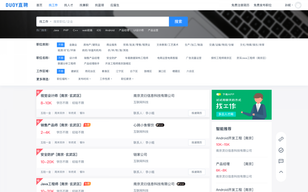Select the 金融业 job category filter
The width and height of the screenshot is (308, 192).
click(74, 45)
